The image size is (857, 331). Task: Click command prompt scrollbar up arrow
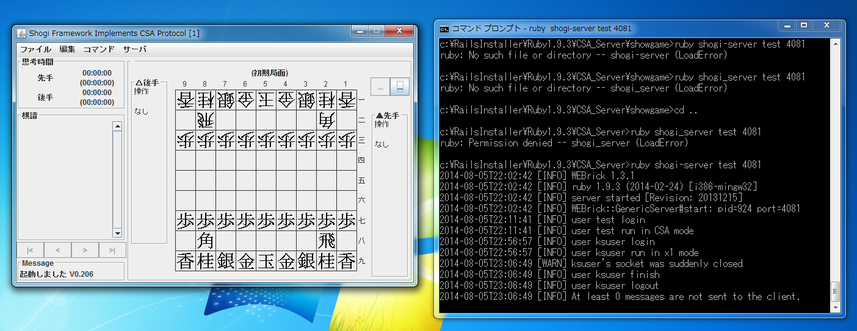(x=835, y=44)
